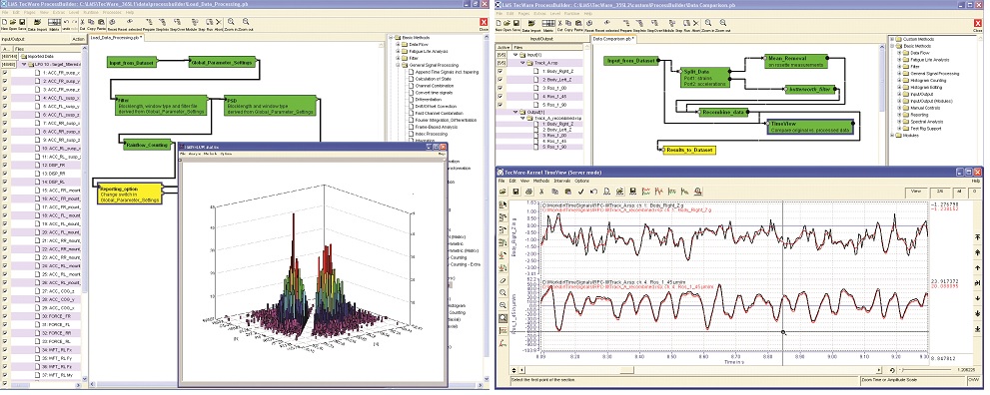Click Abort icon in Data Comparison window toolbar
Viewport: 990px width, 395px height.
(x=695, y=23)
